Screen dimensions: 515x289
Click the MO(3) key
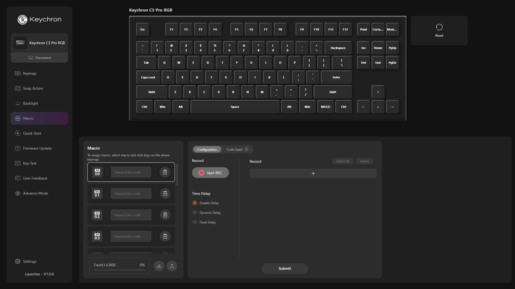325,107
